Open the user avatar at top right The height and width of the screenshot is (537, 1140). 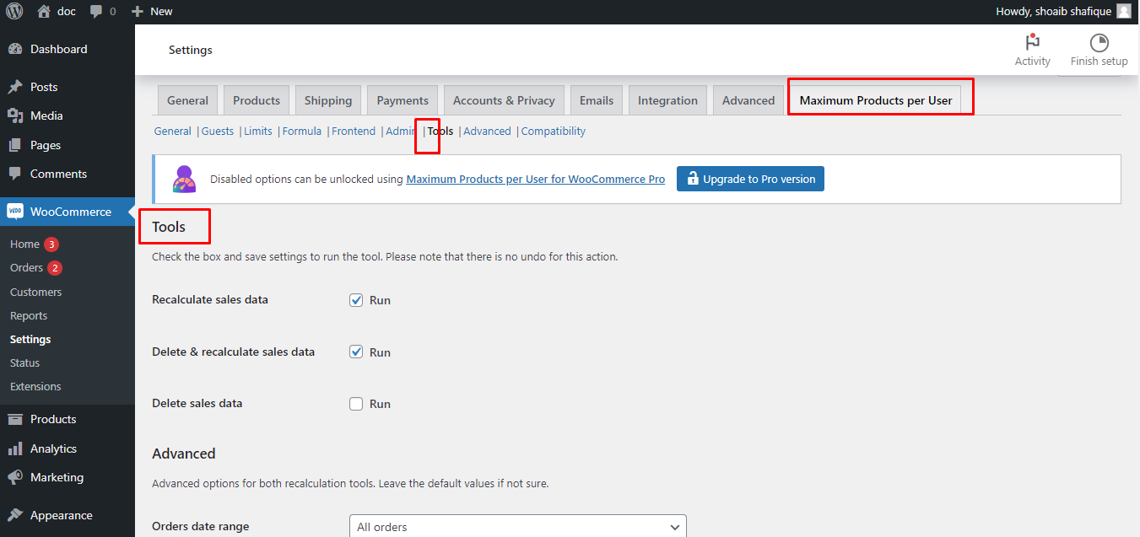(x=1123, y=11)
